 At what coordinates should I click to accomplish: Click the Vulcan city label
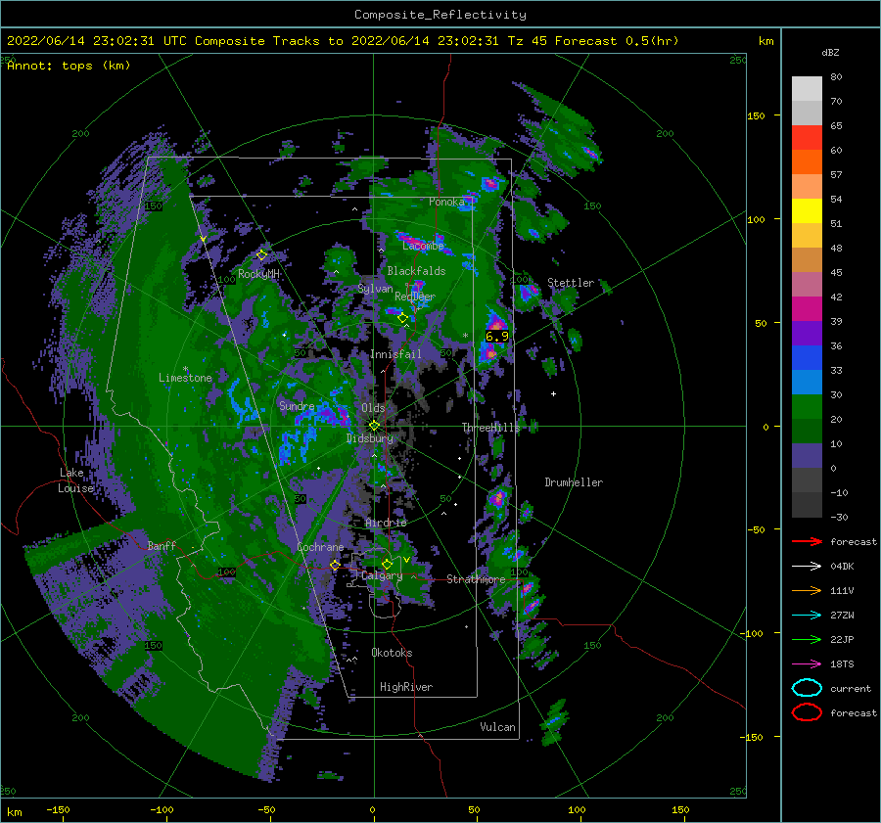point(497,726)
